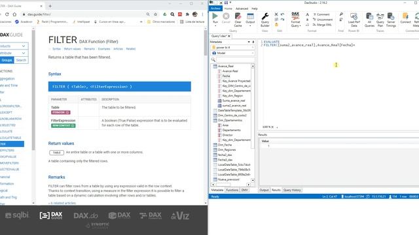Open the Query History tab
The height and width of the screenshot is (235, 419).
(292, 190)
